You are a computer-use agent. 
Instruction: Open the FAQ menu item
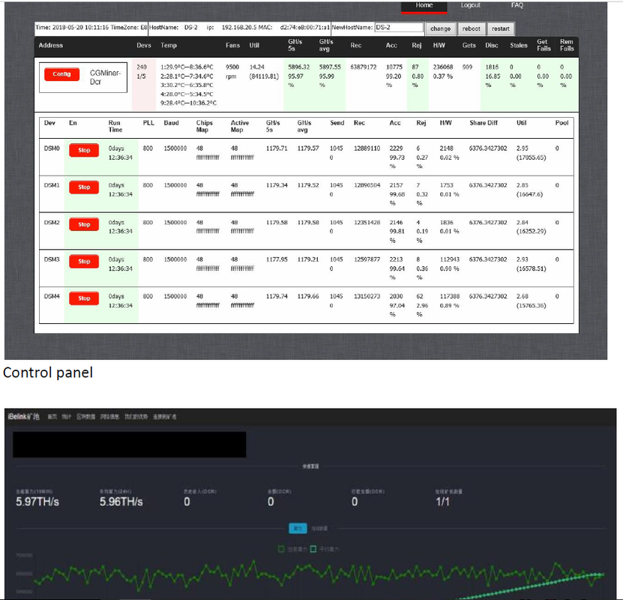517,5
